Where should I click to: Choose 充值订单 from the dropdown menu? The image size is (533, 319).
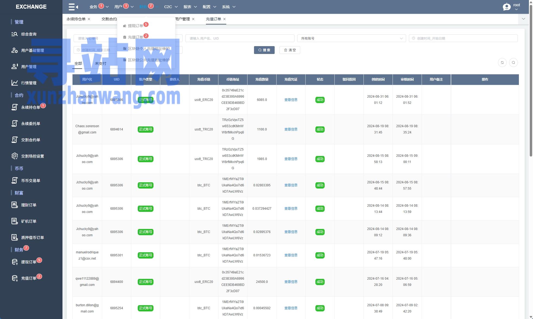coord(135,37)
